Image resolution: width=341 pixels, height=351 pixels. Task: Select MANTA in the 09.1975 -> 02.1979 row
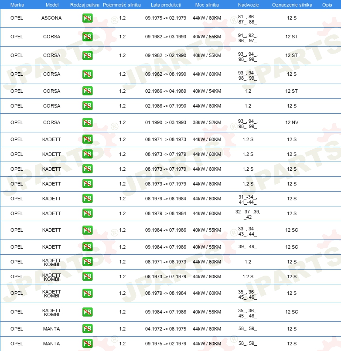click(51, 344)
